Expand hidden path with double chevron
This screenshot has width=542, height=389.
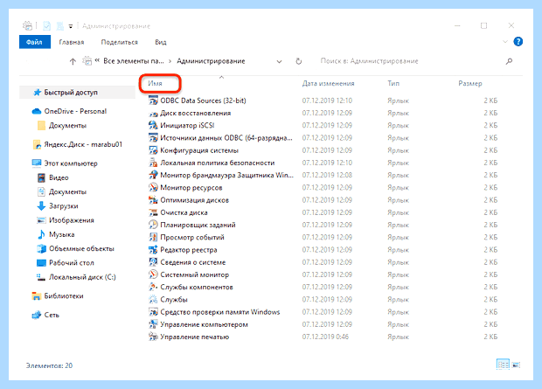pos(97,60)
